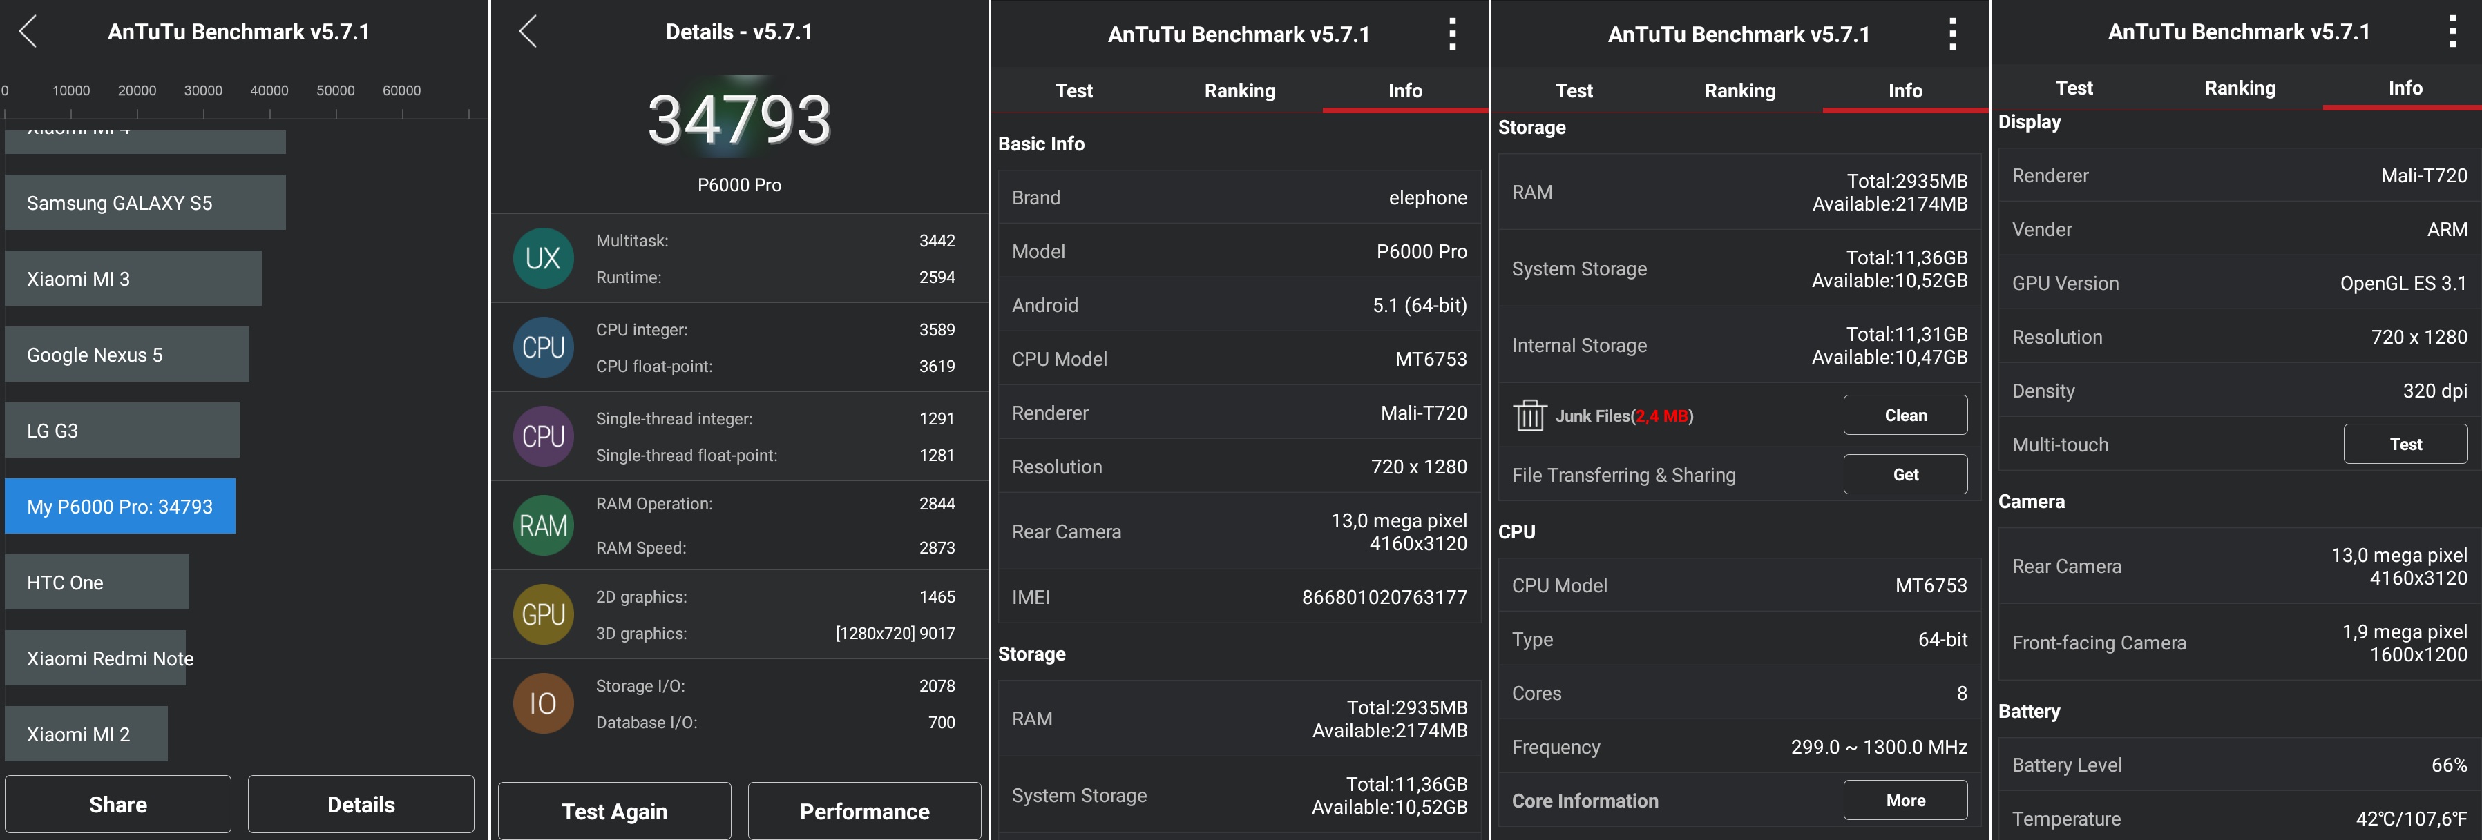Tap the Front-facing Camera row
Screen dimensions: 2482x840
point(2240,643)
